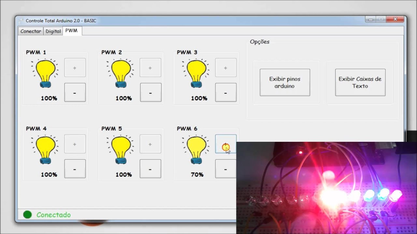
Task: Click the PWM 4 label
Action: click(x=36, y=128)
